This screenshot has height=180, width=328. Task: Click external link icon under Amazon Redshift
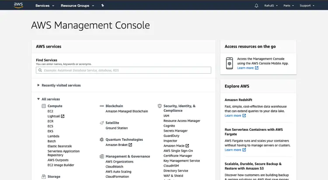coord(244,115)
